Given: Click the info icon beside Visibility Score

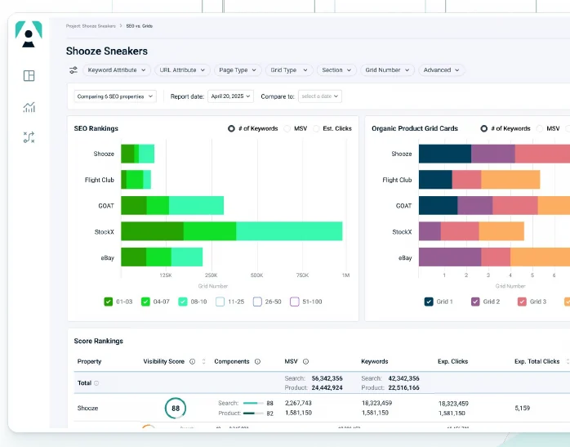Looking at the screenshot, I should tap(192, 361).
